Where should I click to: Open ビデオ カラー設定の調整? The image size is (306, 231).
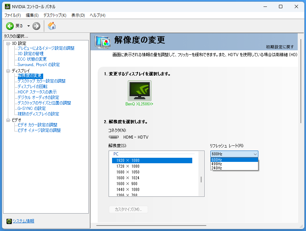click(x=37, y=125)
